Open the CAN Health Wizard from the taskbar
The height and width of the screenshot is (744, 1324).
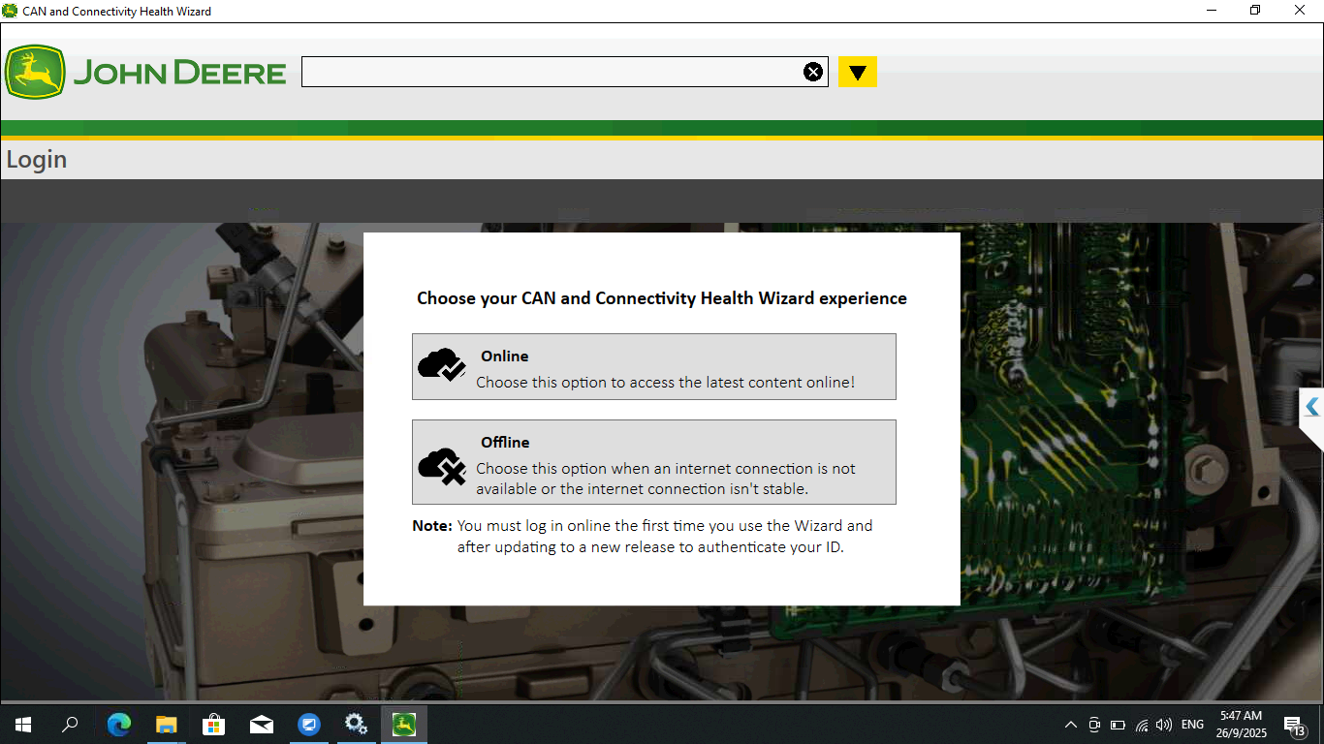point(403,724)
